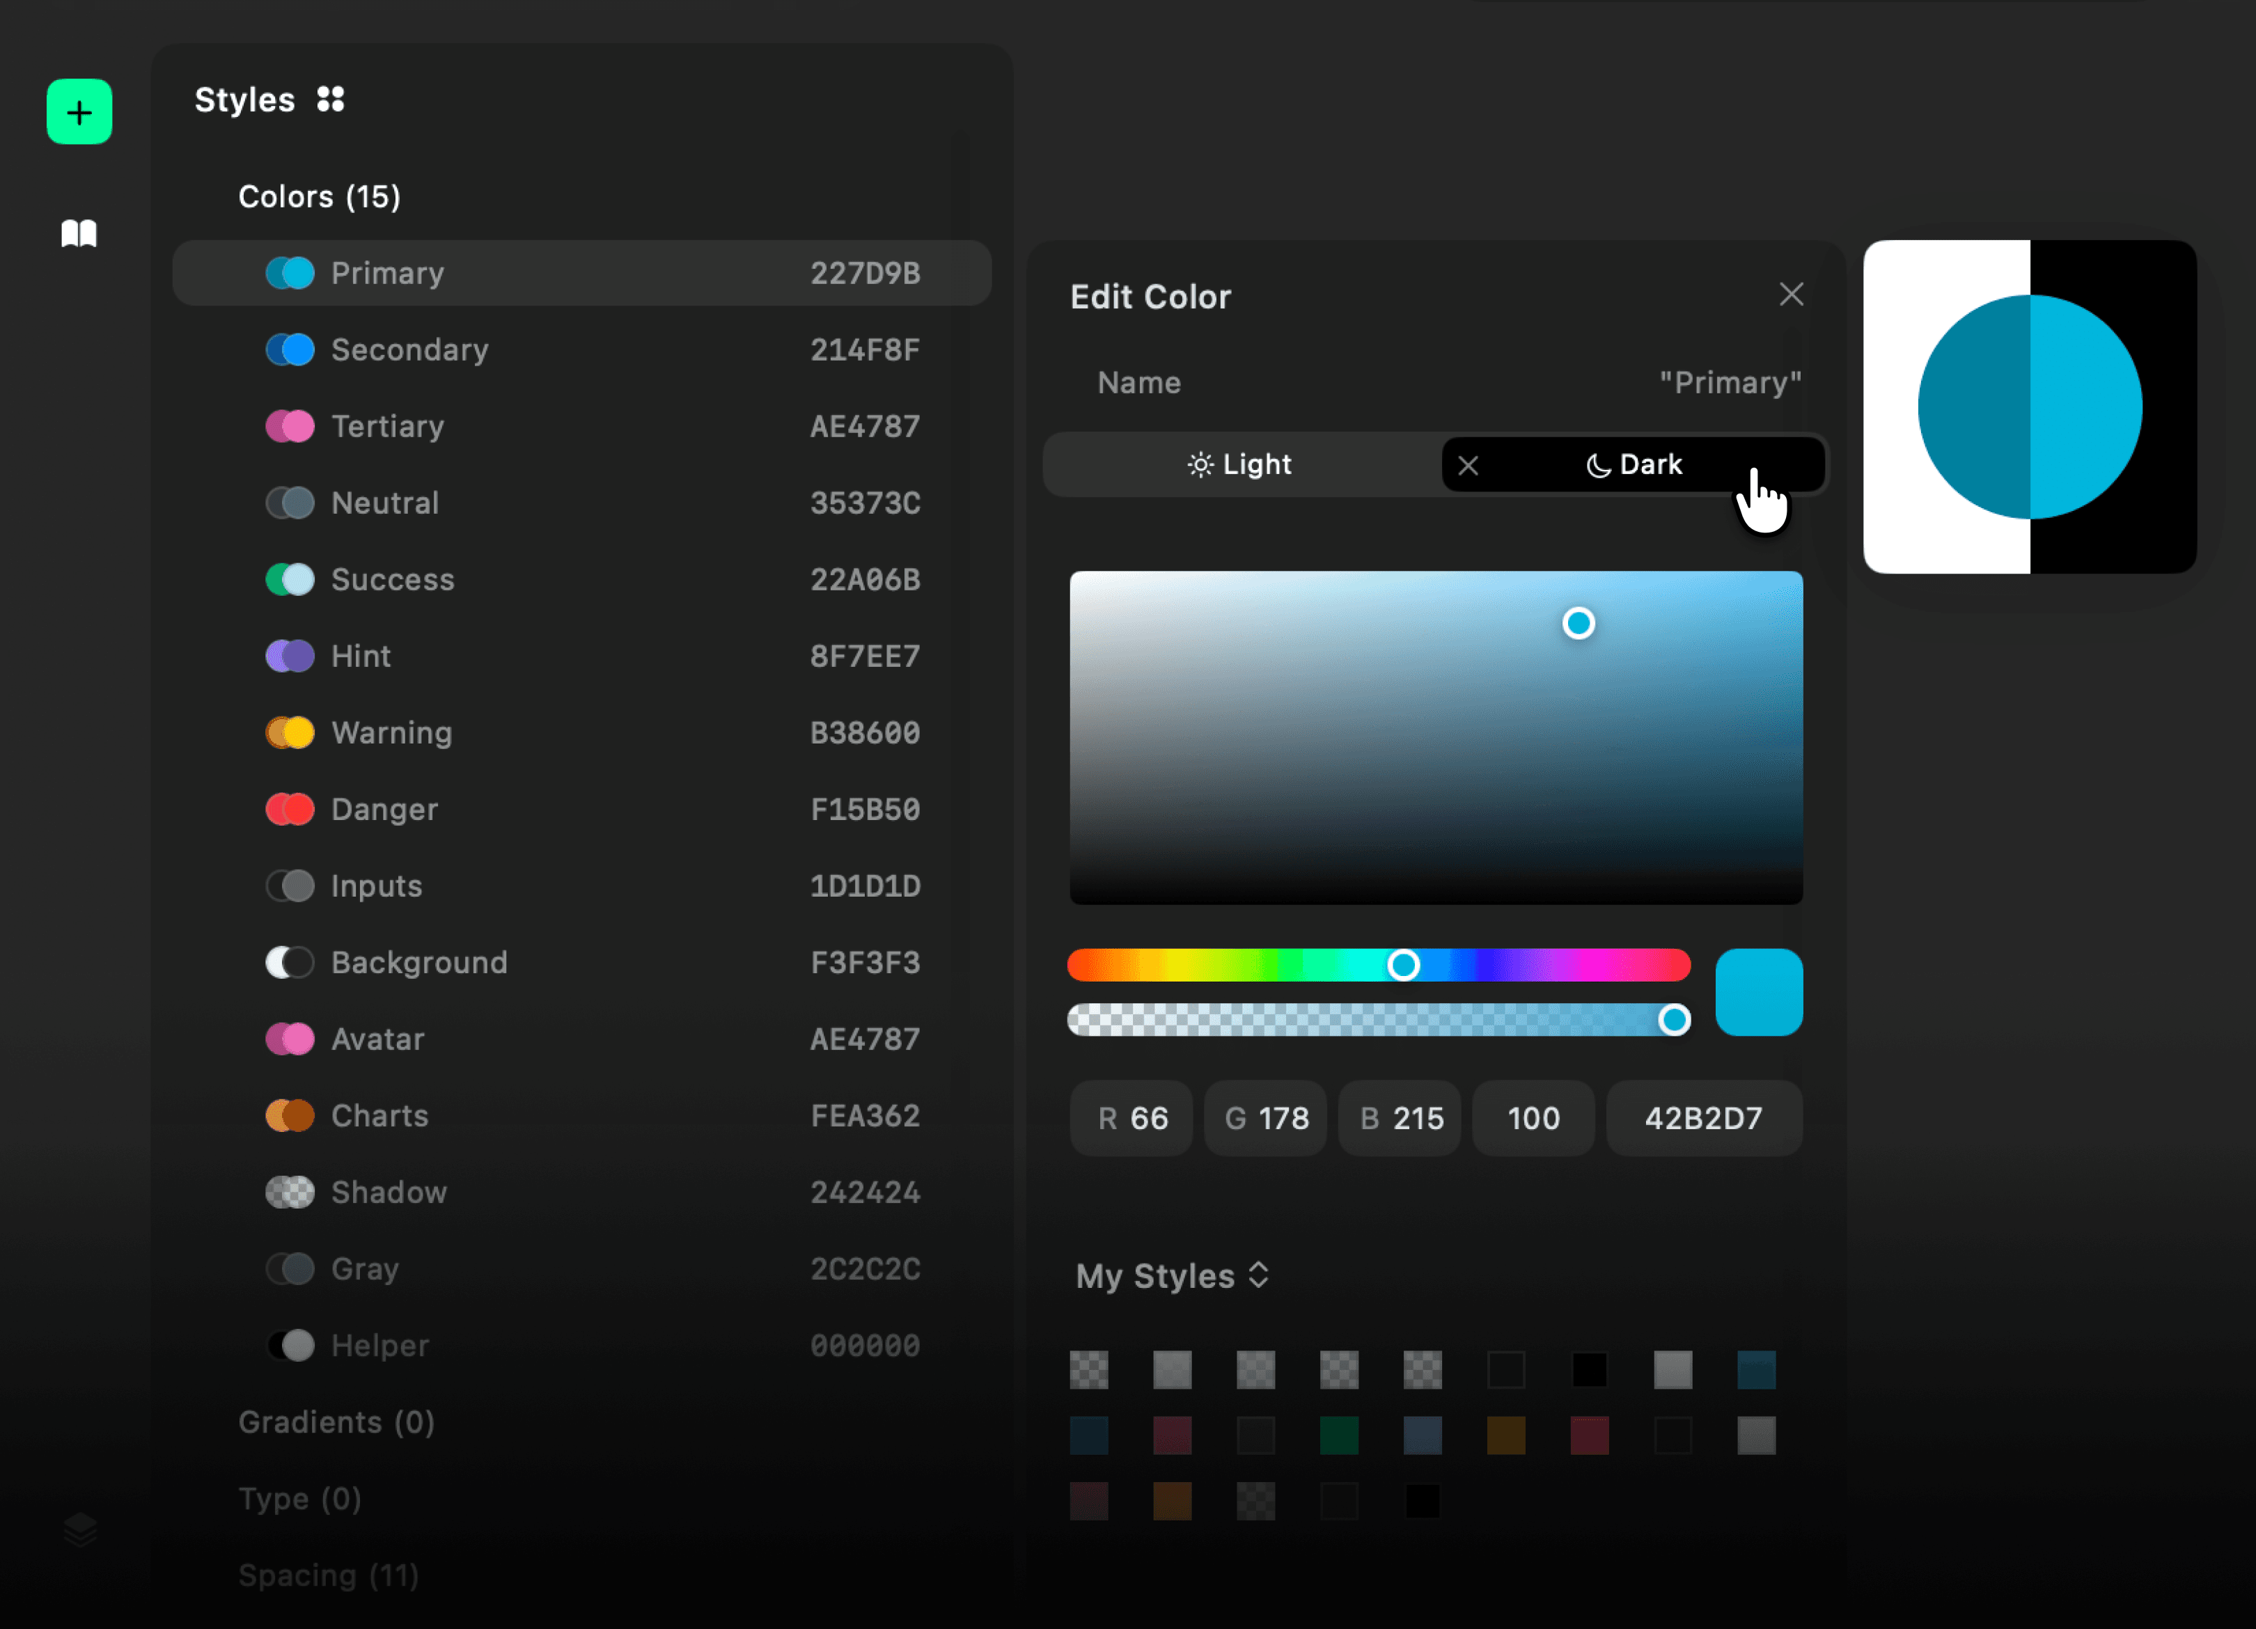Switch to the Dark mode tab
This screenshot has width=2256, height=1629.
1634,464
